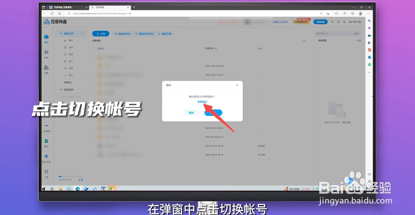Click the storage usage progress bar
Image resolution: width=415 pixels, height=215 pixels.
tap(71, 176)
